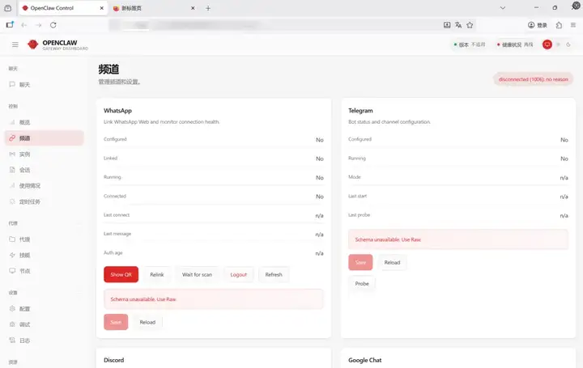Click the Telegram Probe button

(x=362, y=283)
